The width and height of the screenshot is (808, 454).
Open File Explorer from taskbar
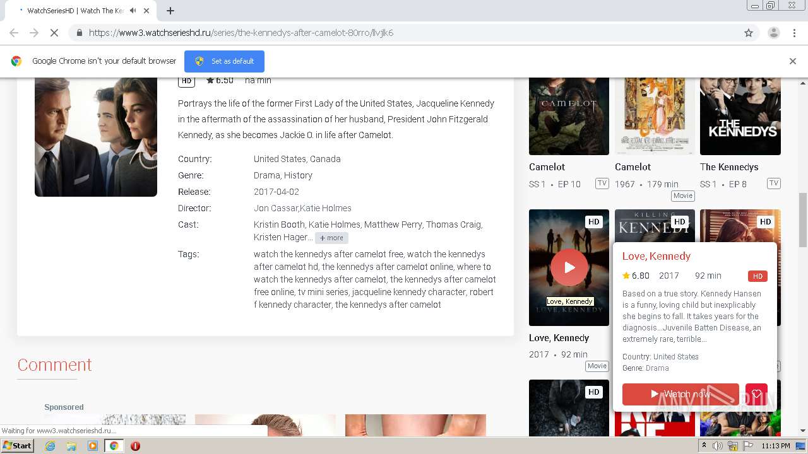coord(71,446)
